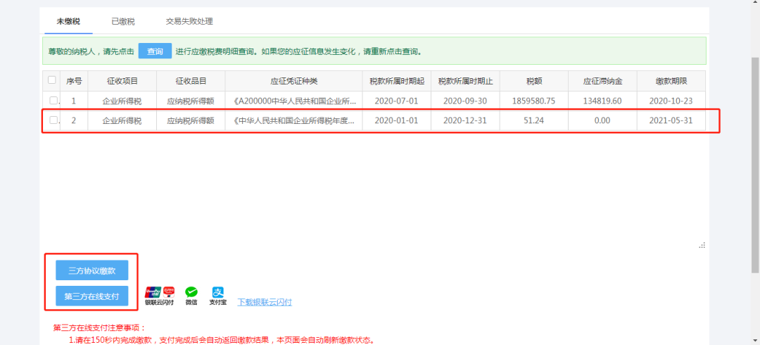Click the 征收项目 column header

122,81
